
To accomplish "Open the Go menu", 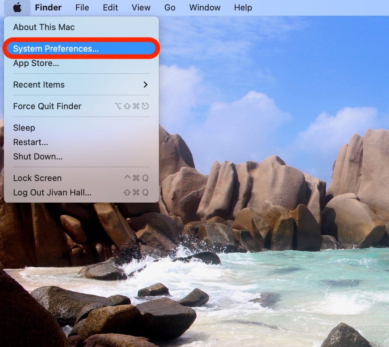I will tap(170, 7).
